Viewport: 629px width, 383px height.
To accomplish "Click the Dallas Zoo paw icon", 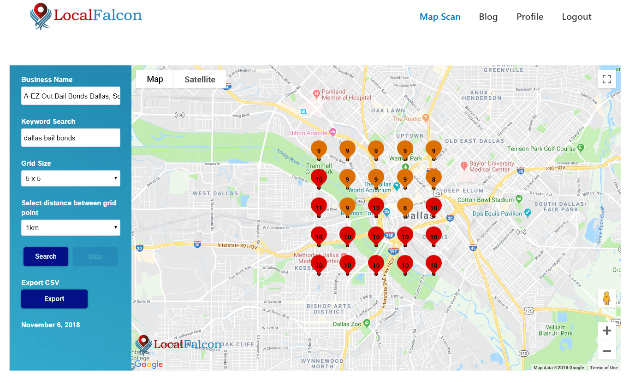I will 367,323.
